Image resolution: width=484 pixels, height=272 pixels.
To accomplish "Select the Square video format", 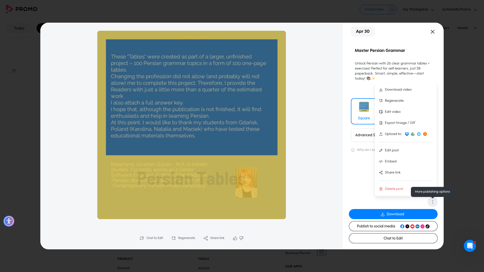I will tap(364, 111).
